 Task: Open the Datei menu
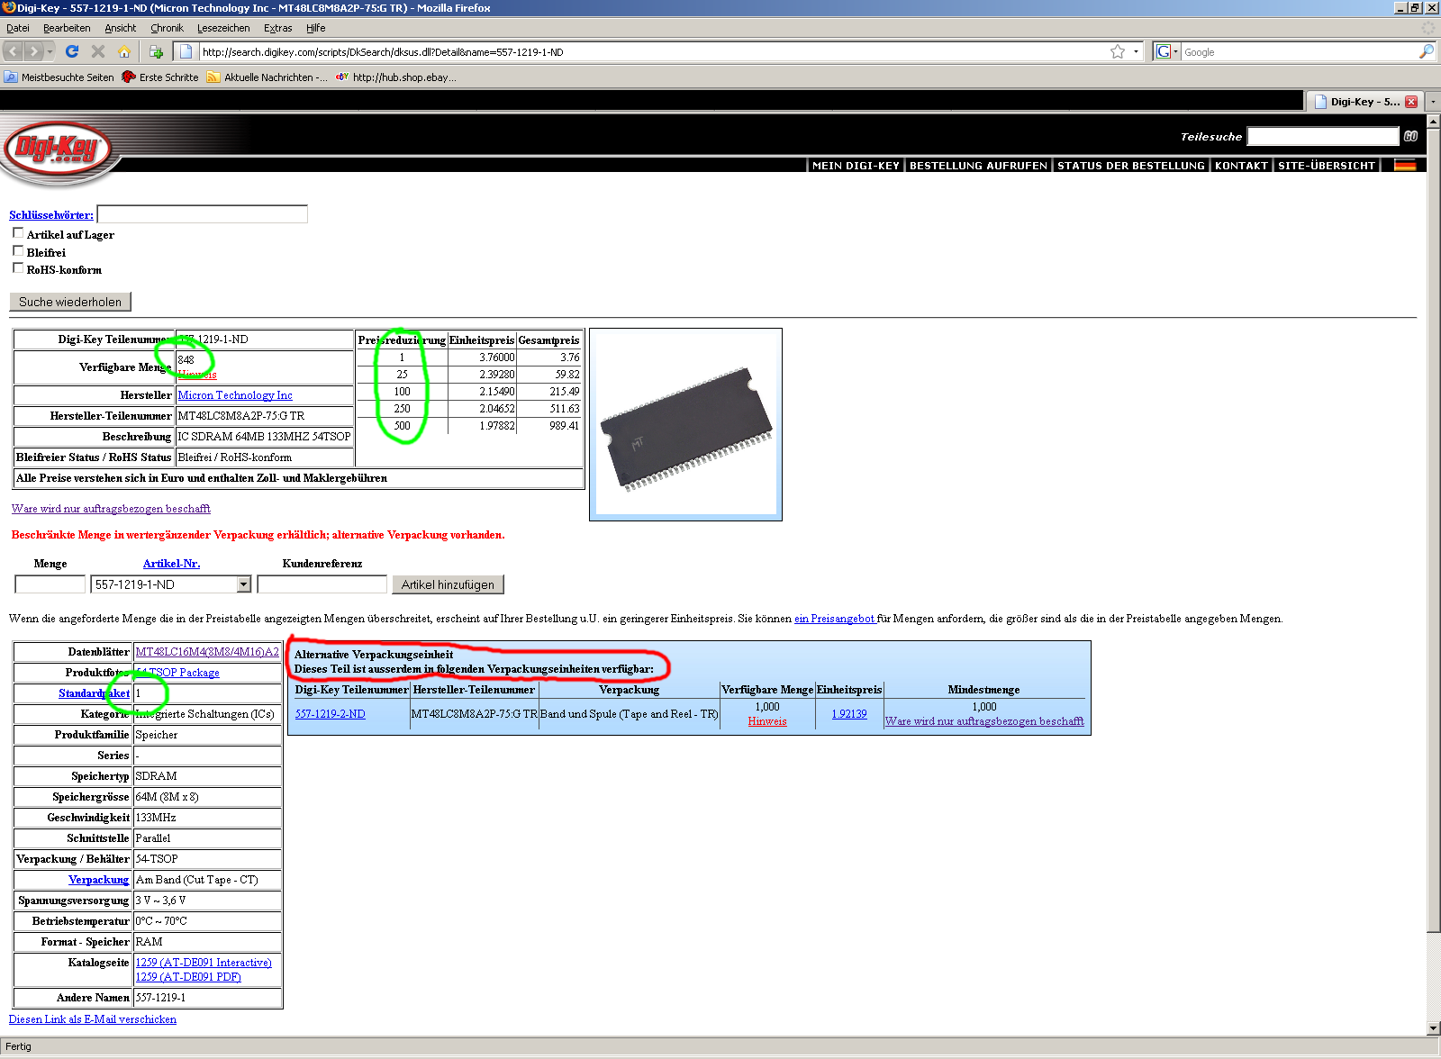18,28
